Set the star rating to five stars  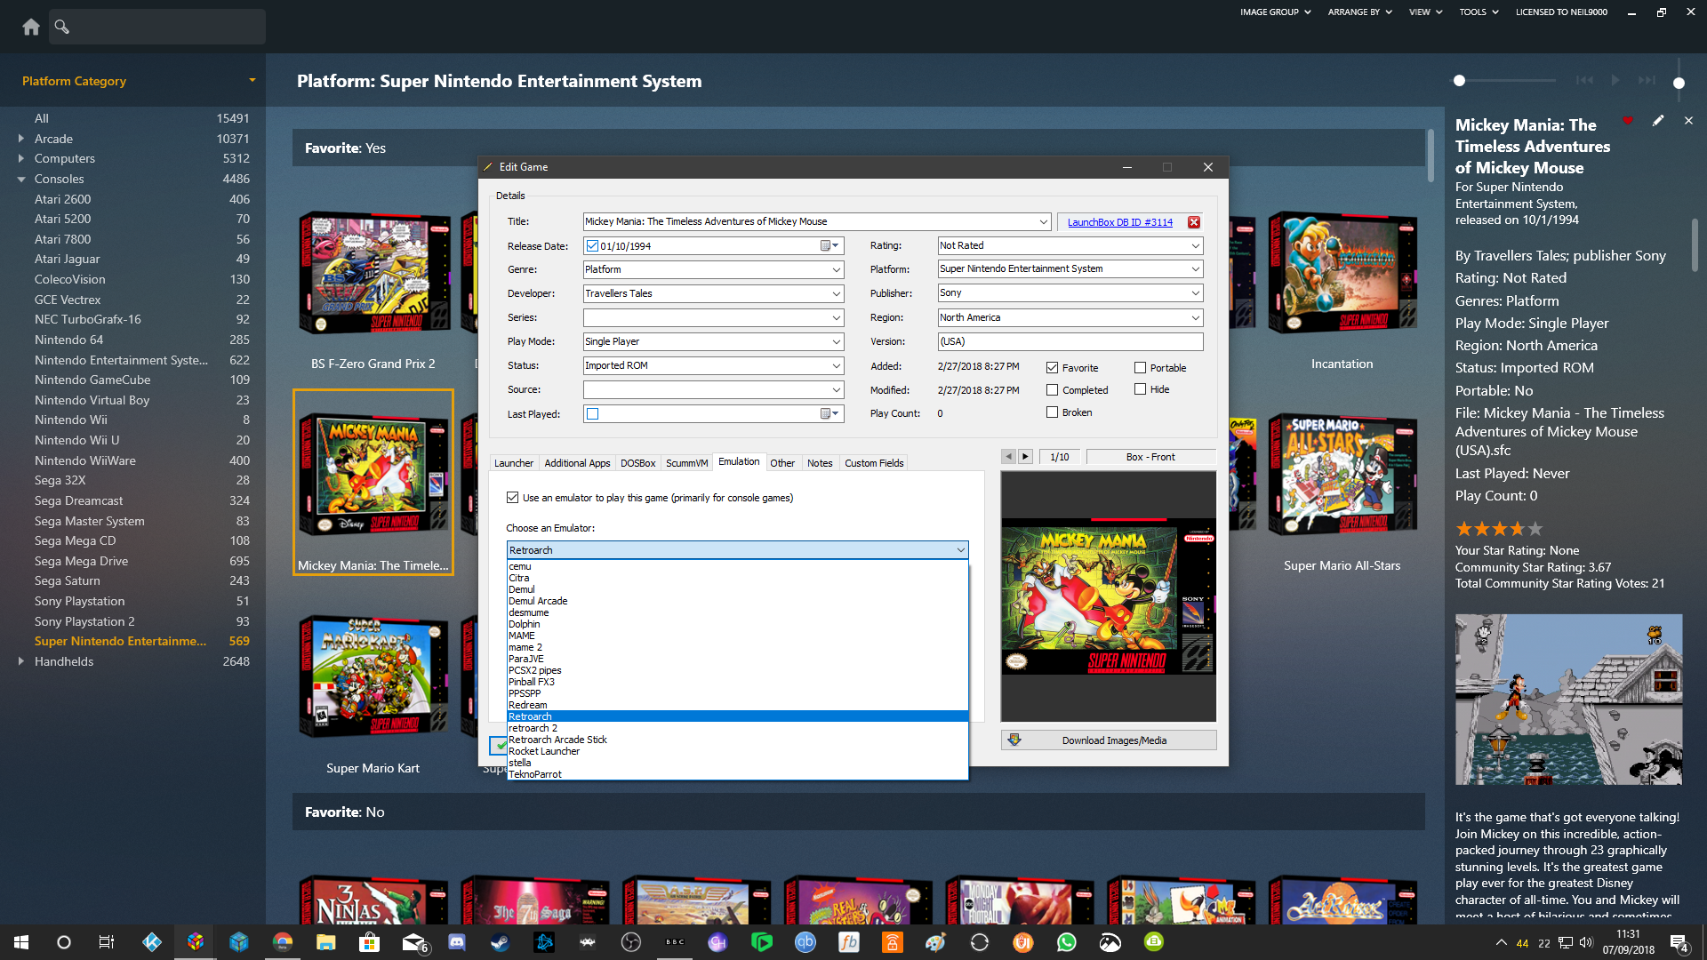[1535, 529]
